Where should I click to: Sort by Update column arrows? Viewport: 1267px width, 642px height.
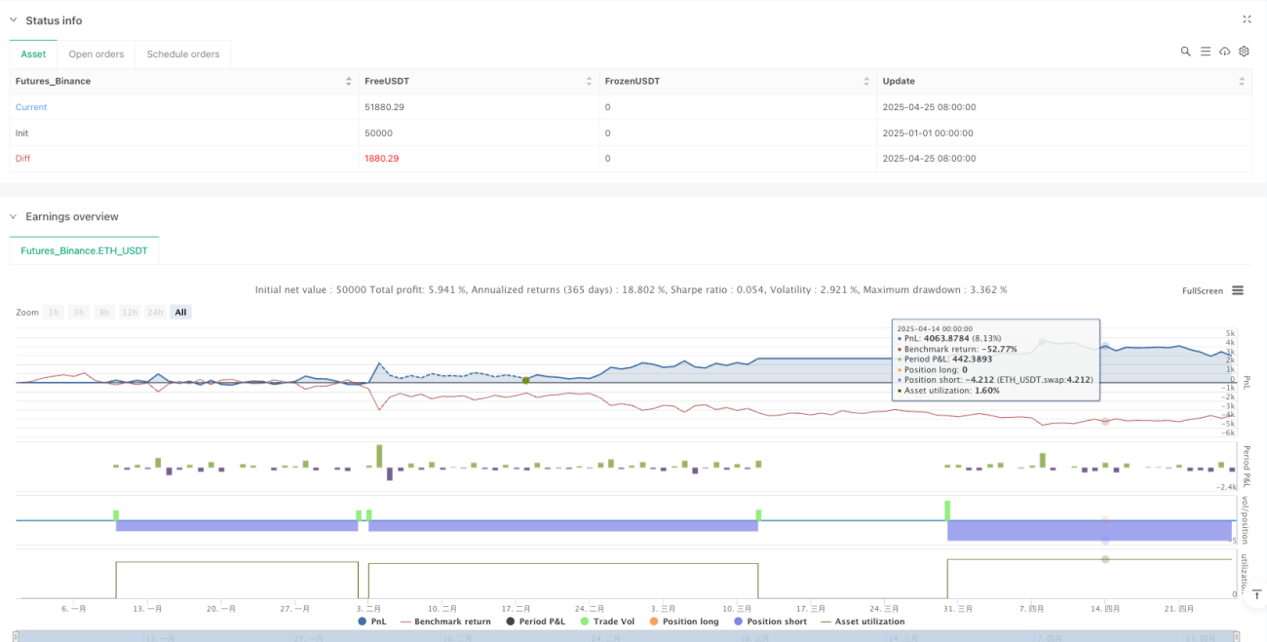coord(1244,81)
